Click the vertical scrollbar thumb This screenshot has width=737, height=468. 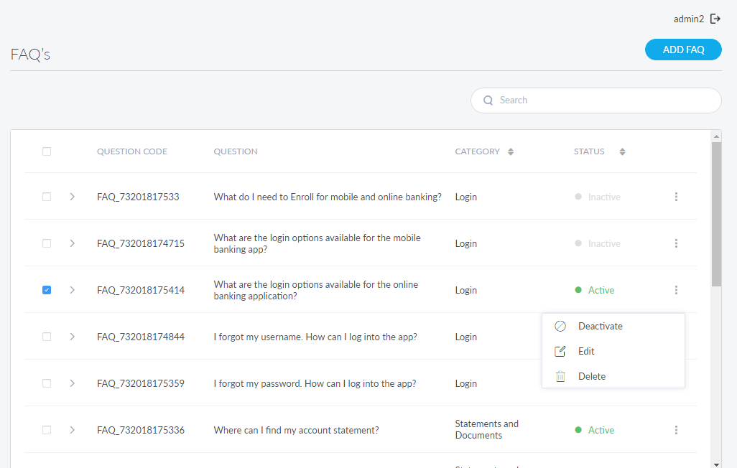click(716, 214)
